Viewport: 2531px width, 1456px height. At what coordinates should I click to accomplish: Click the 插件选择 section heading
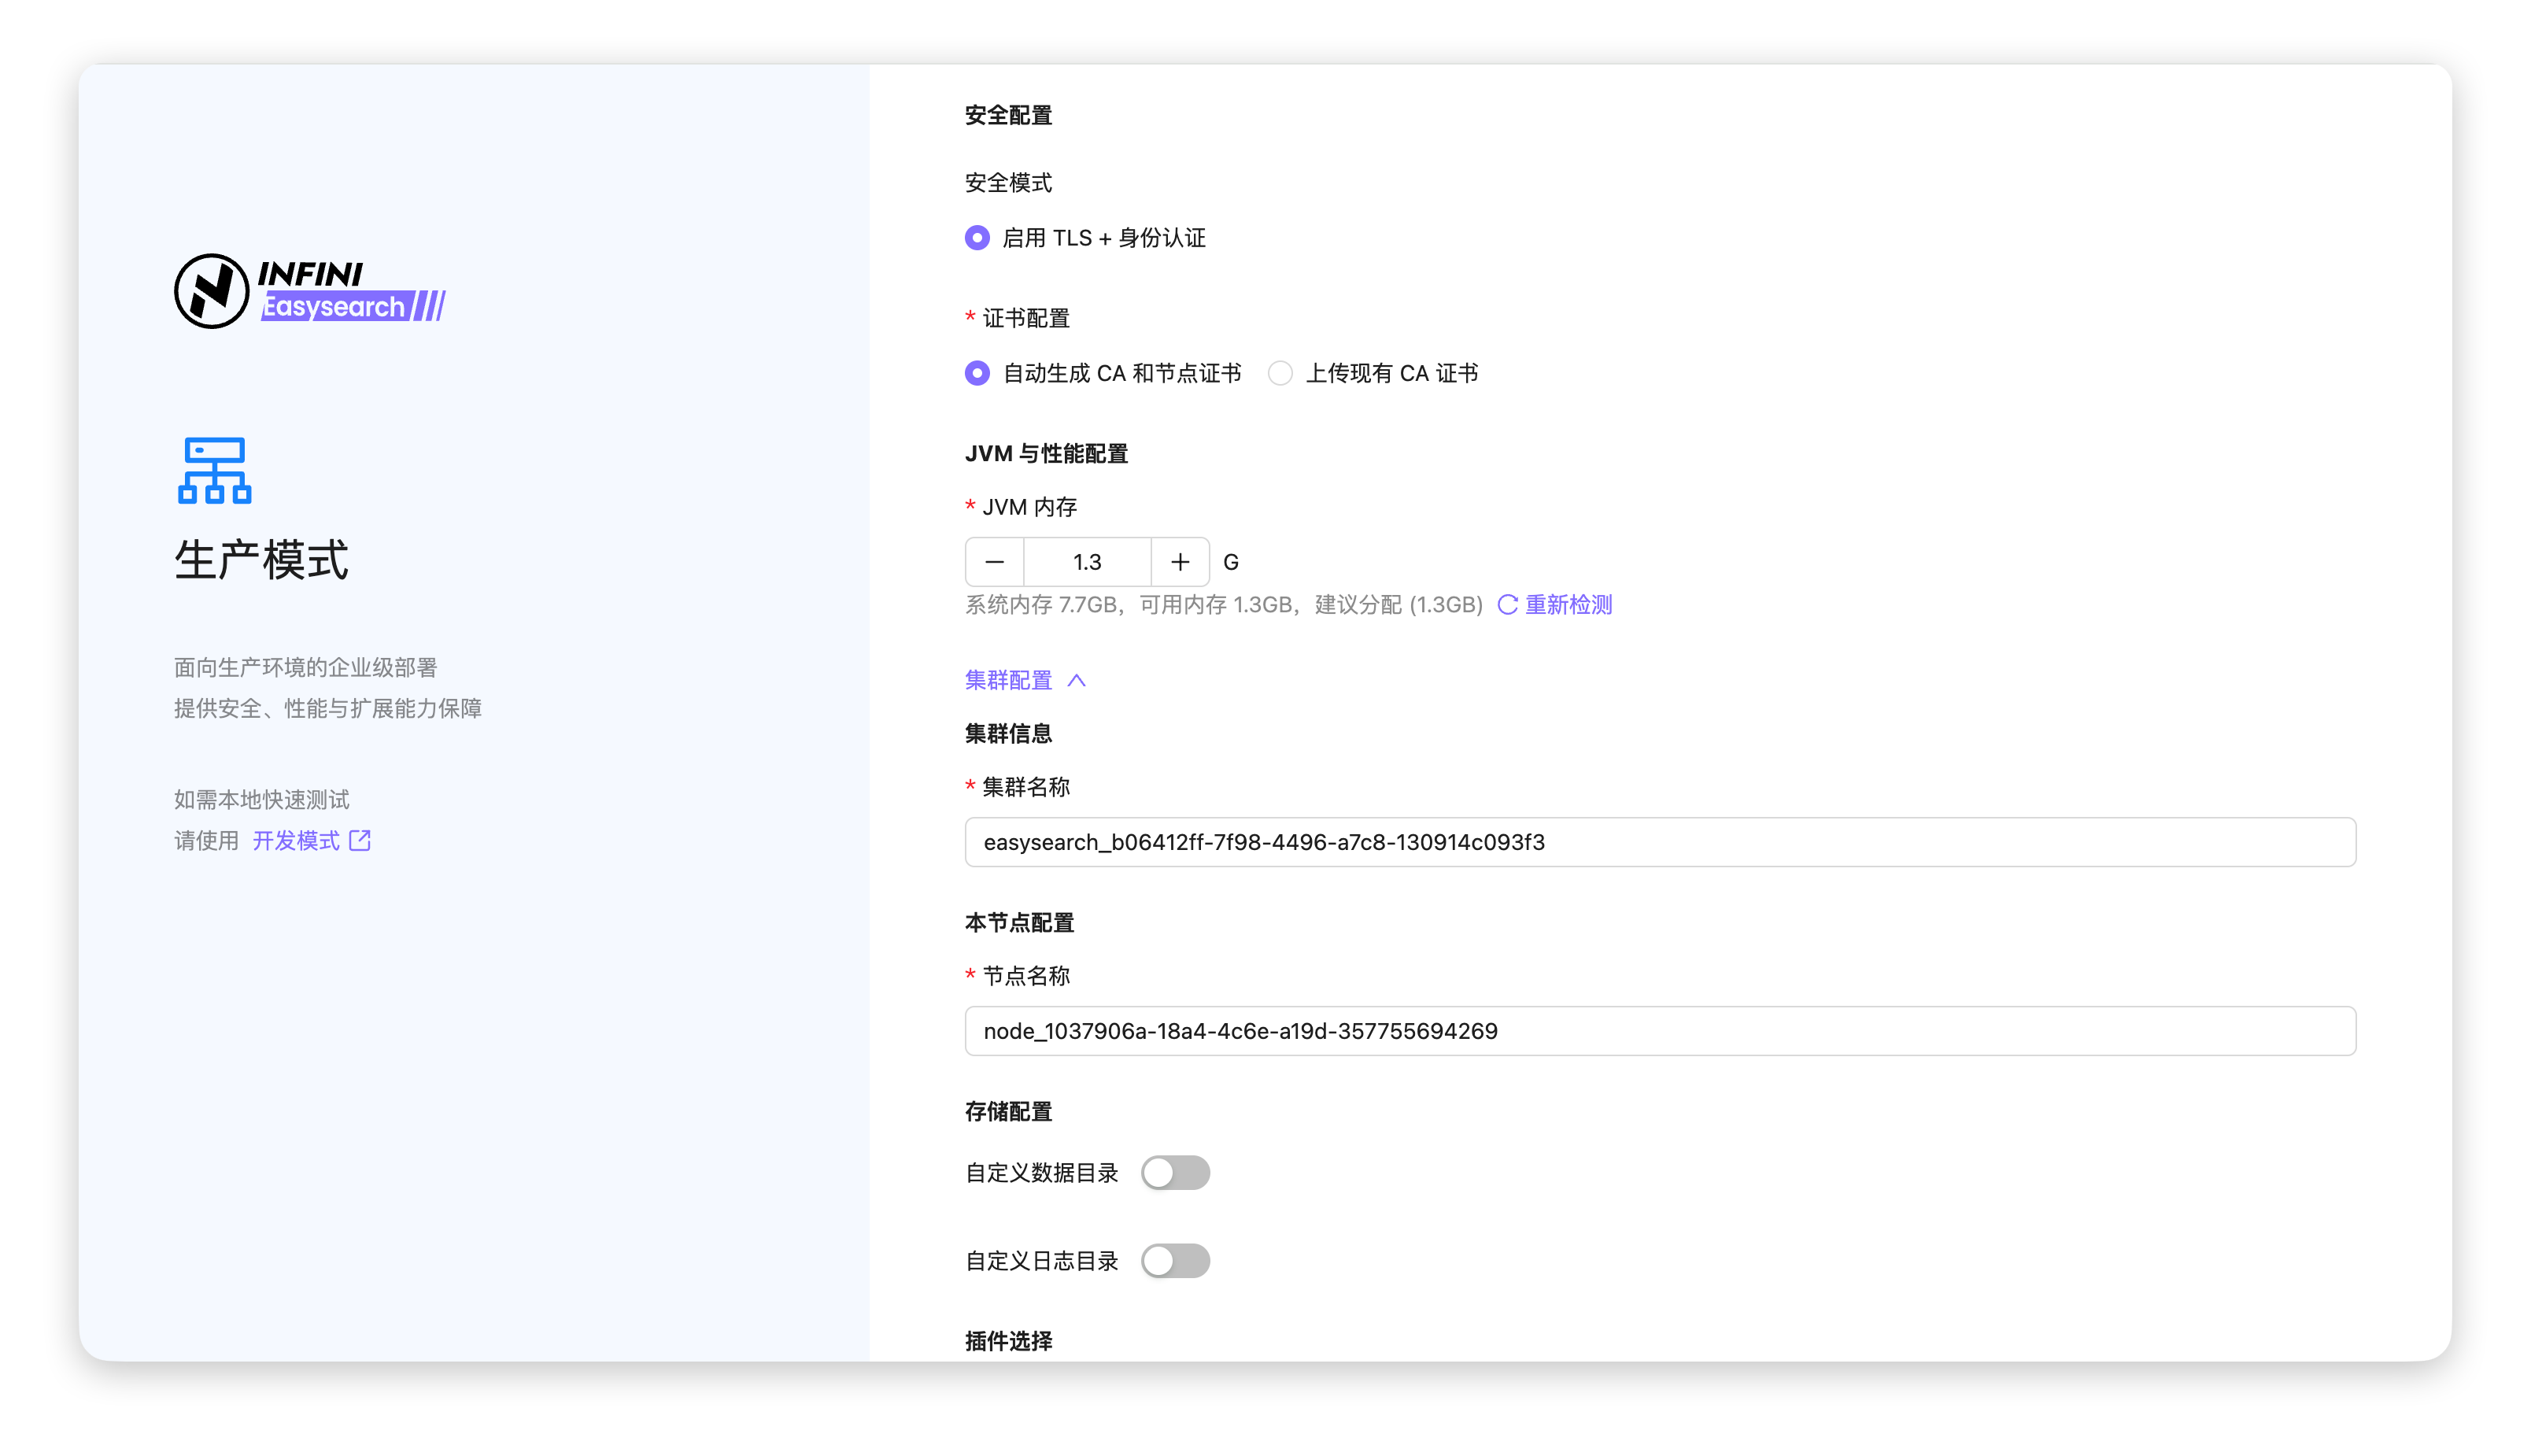pos(1008,1341)
